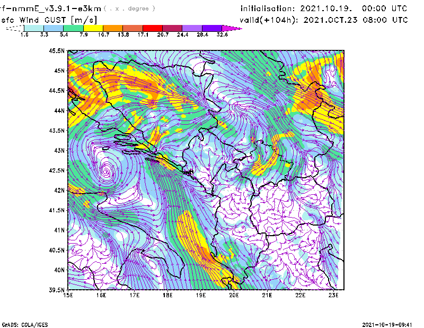Screen dimensions: 424x328
Task: Click the 39.5N latitude label
Action: pos(57,290)
